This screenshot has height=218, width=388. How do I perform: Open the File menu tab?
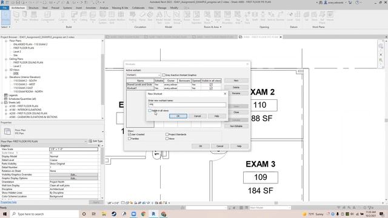coord(4,8)
